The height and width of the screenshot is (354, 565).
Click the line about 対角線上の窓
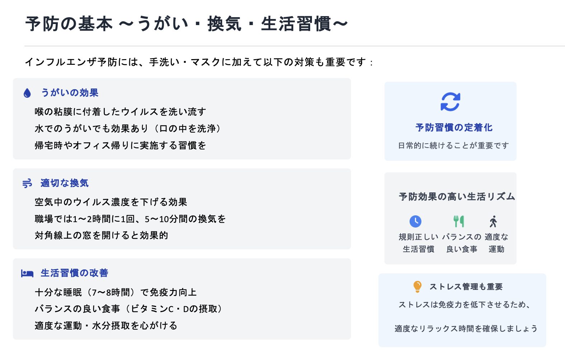101,235
